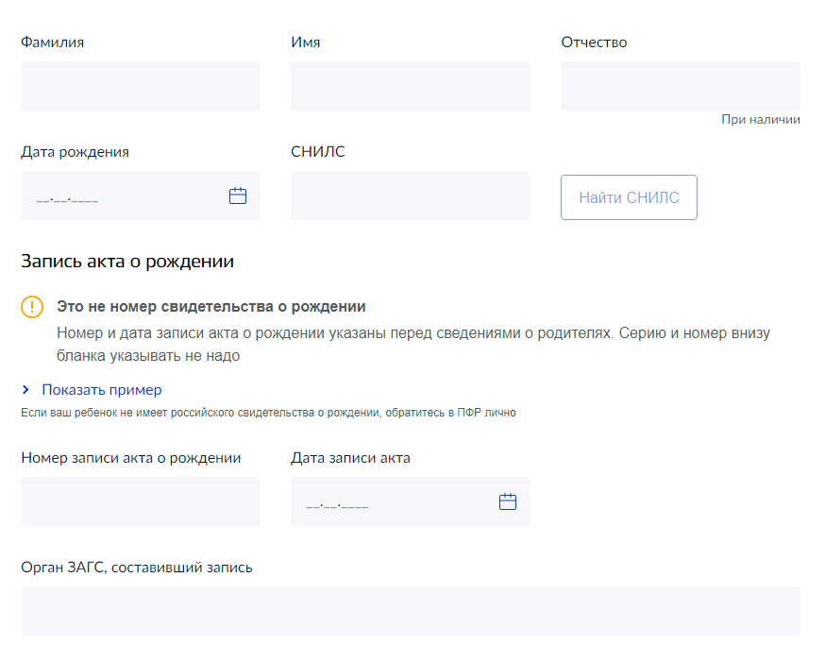Click the Орган ЗАГС input field
The image size is (825, 662).
click(410, 611)
